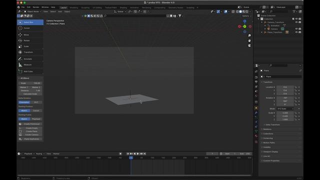Click the green Y axis gizmo ball
Viewport: 320px width, 180px height.
coord(244,26)
